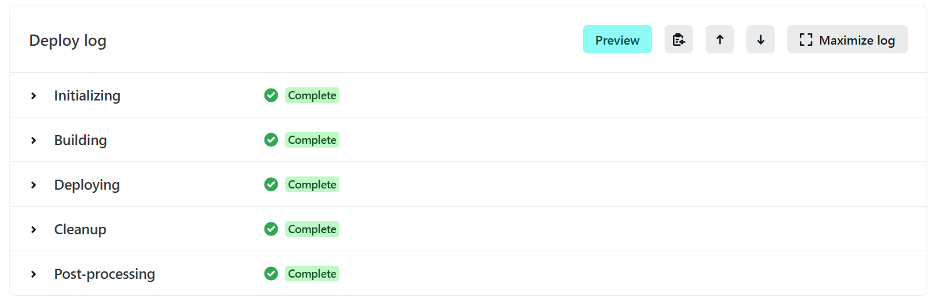The height and width of the screenshot is (304, 938).
Task: Click the Maximize log button
Action: 847,40
